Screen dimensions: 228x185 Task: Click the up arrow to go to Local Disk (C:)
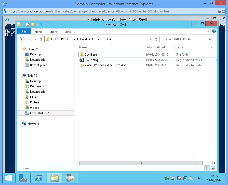point(41,39)
